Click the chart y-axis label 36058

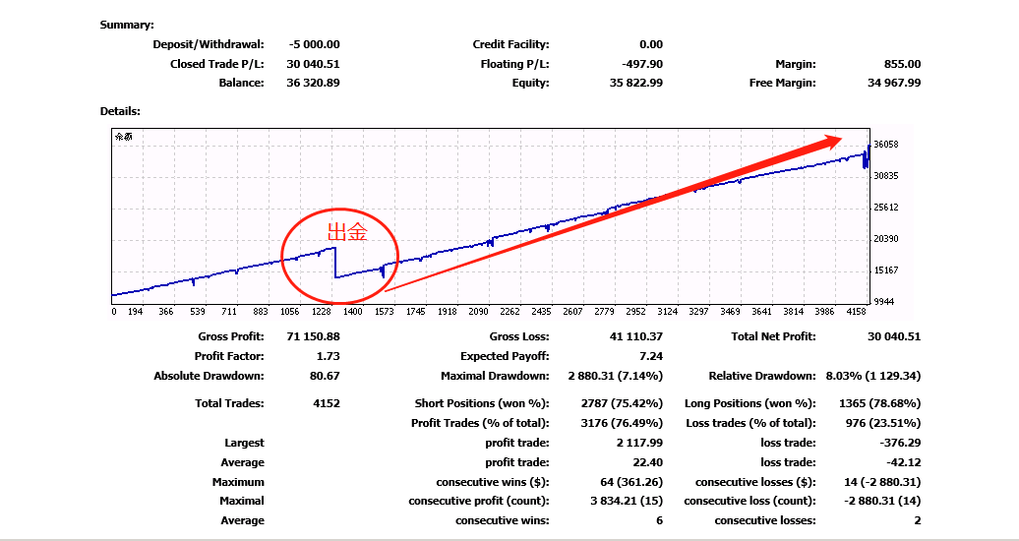click(x=887, y=145)
